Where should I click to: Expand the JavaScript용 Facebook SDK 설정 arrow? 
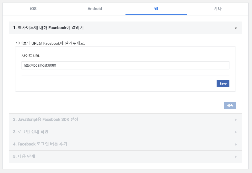(x=236, y=120)
